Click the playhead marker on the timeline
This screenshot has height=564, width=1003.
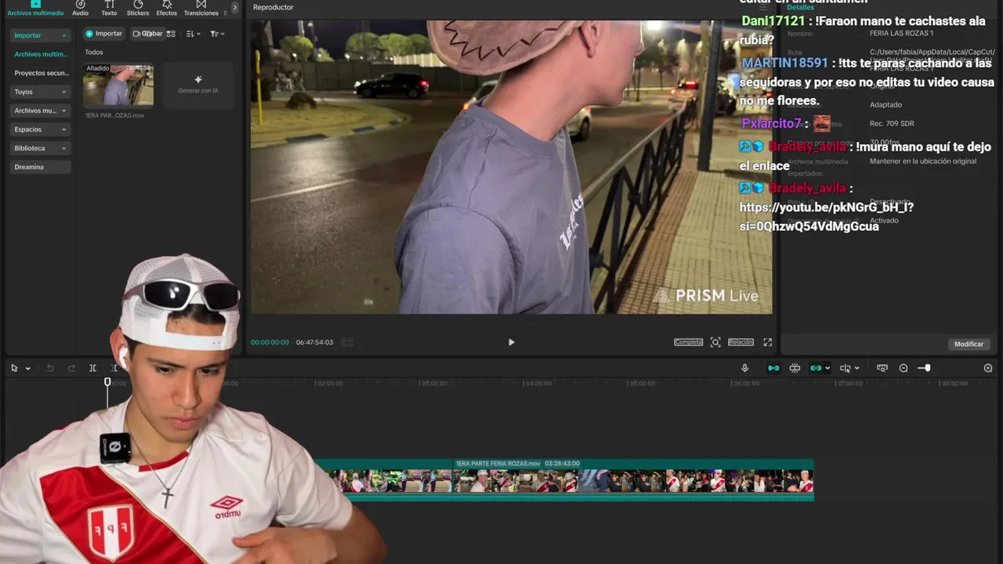point(107,382)
